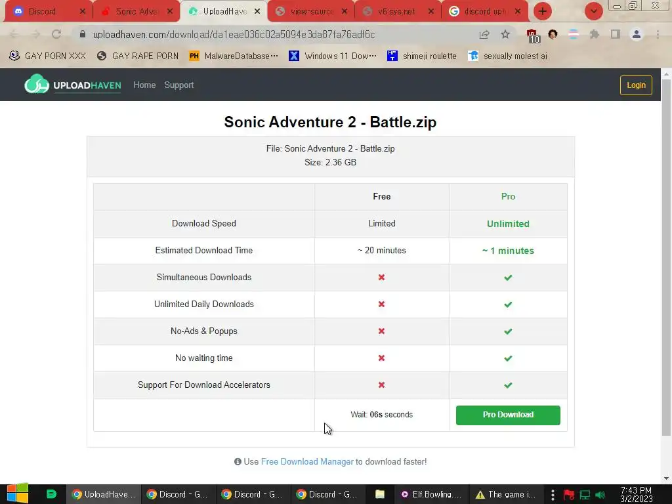Open the Windows 11 Dow bookmark

333,56
